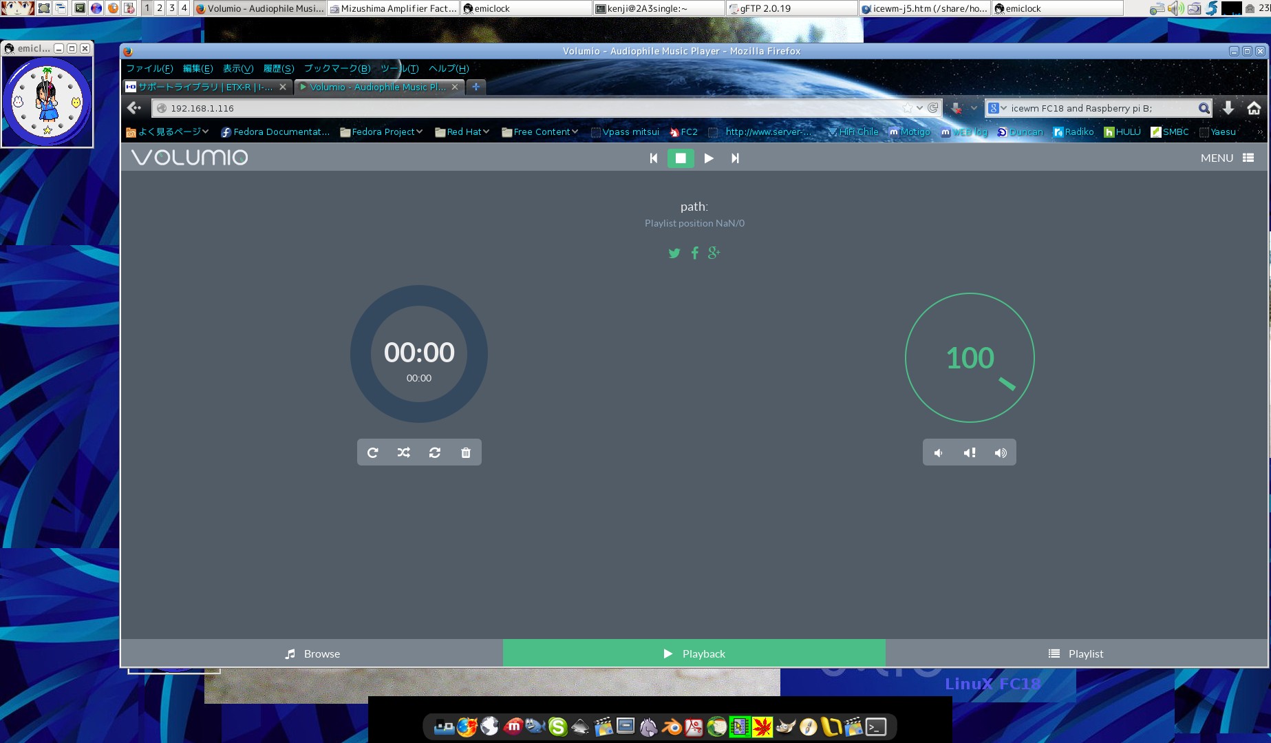1271x743 pixels.
Task: Mute the volume with mute icon
Action: click(969, 452)
